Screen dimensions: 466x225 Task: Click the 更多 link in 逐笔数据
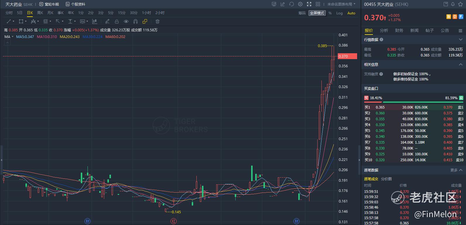coord(456,170)
